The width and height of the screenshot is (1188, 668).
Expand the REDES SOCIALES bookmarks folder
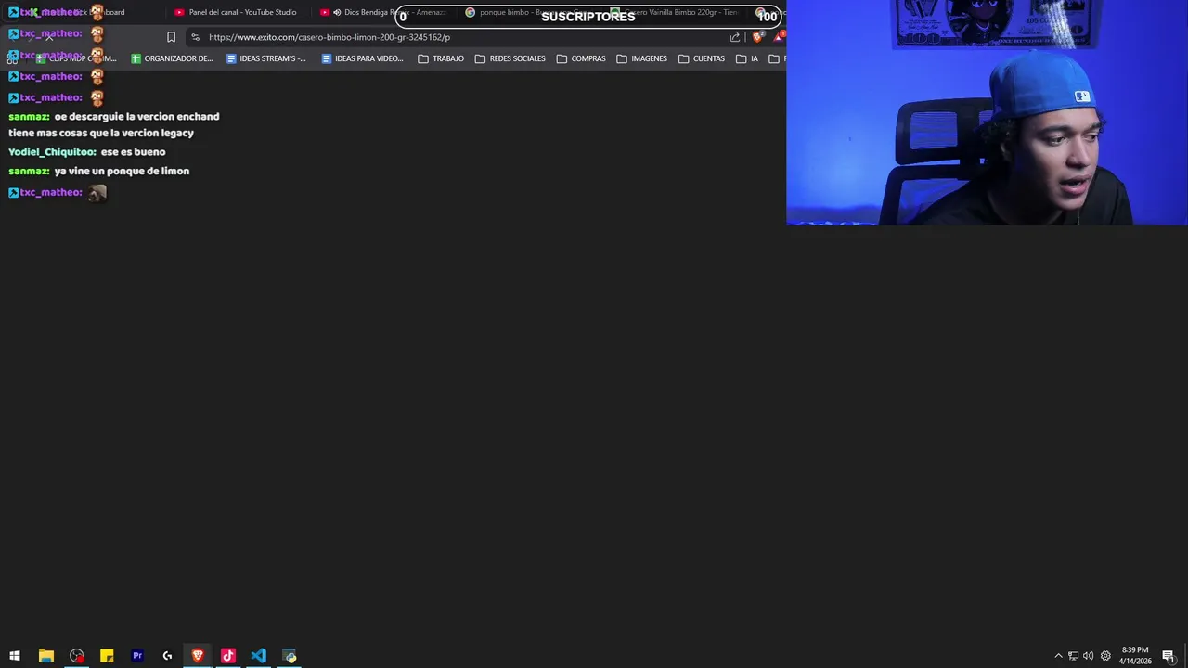(x=510, y=58)
